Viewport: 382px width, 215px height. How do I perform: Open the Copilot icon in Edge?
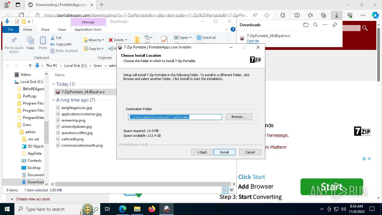pyautogui.click(x=375, y=15)
